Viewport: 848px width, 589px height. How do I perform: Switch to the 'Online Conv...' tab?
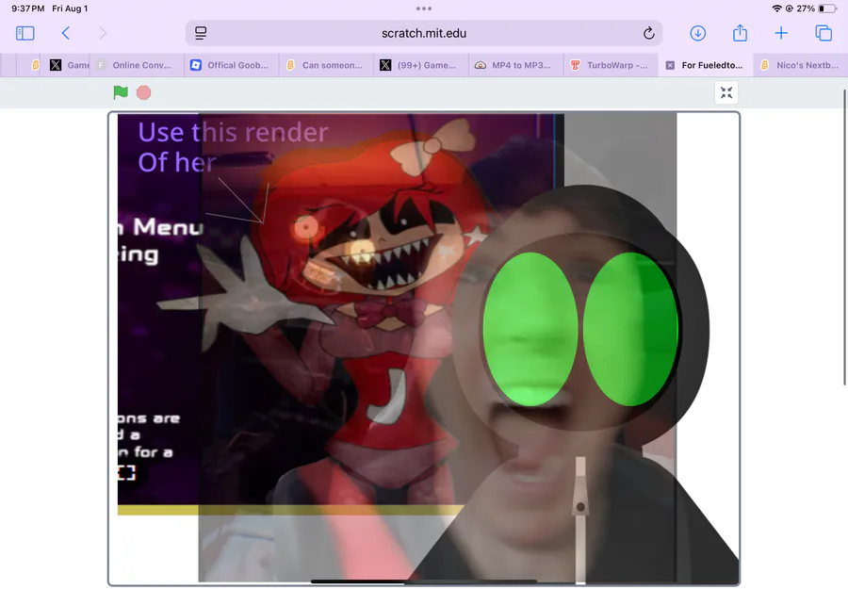tap(137, 65)
